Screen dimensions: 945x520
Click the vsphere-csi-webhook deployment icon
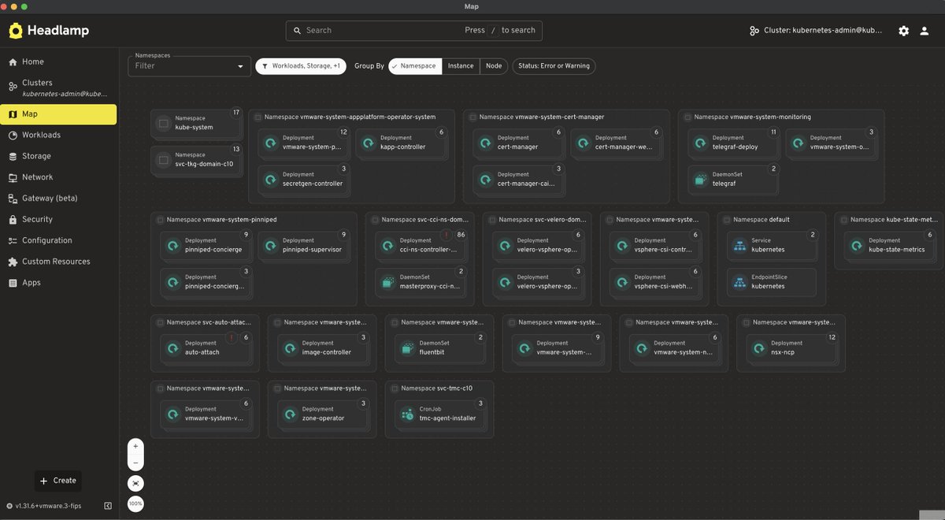coord(622,281)
